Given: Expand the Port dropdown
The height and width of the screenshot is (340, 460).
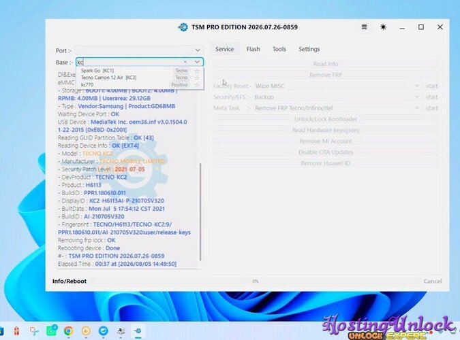Looking at the screenshot, I should click(x=198, y=50).
